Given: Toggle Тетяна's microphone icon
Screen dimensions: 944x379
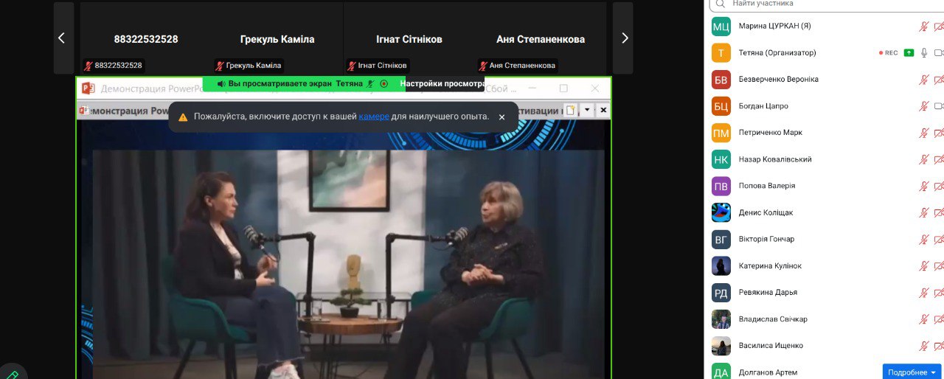Looking at the screenshot, I should pos(924,52).
